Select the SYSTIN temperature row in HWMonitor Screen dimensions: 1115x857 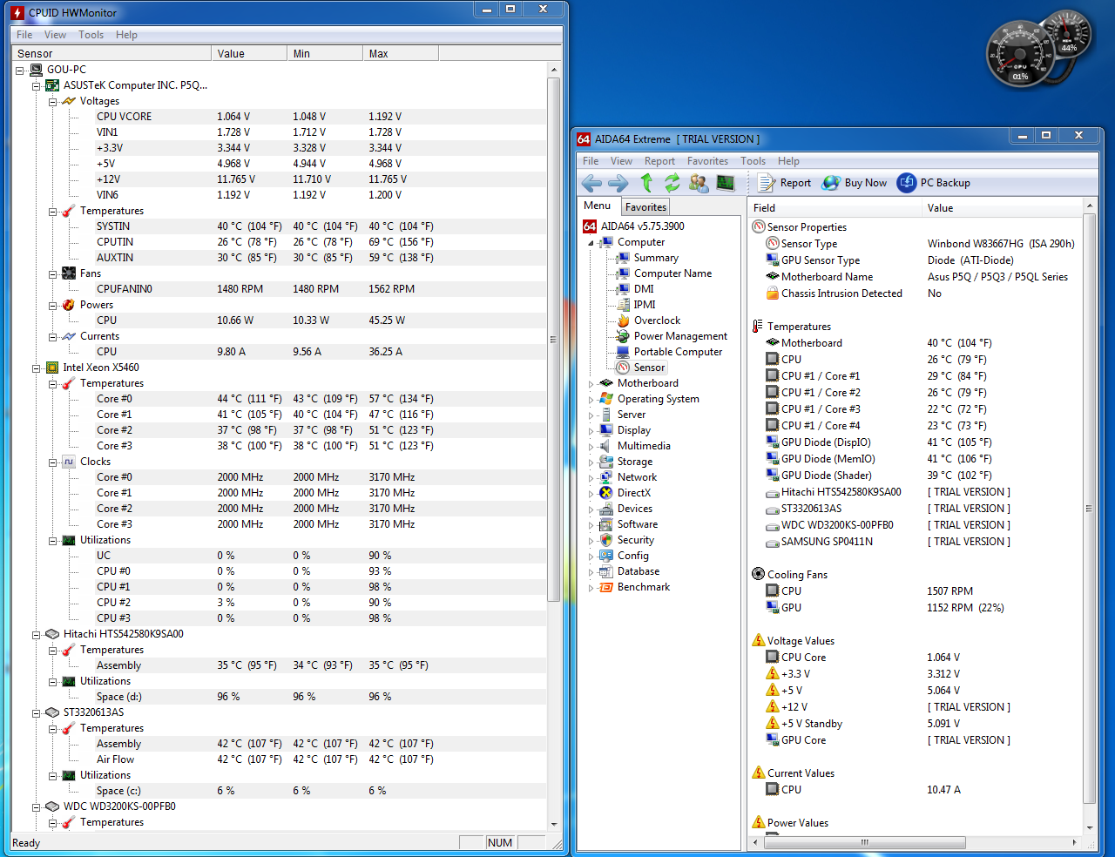pos(279,226)
